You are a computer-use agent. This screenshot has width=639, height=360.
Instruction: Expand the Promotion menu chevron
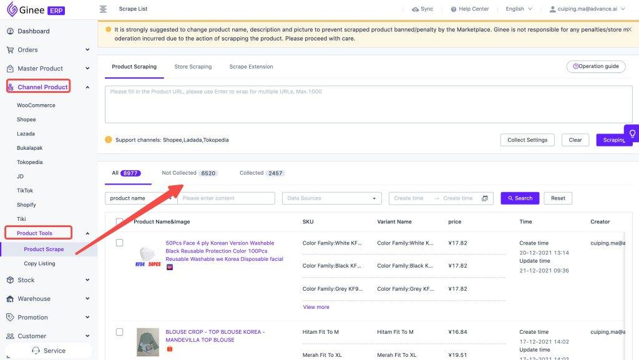point(87,317)
